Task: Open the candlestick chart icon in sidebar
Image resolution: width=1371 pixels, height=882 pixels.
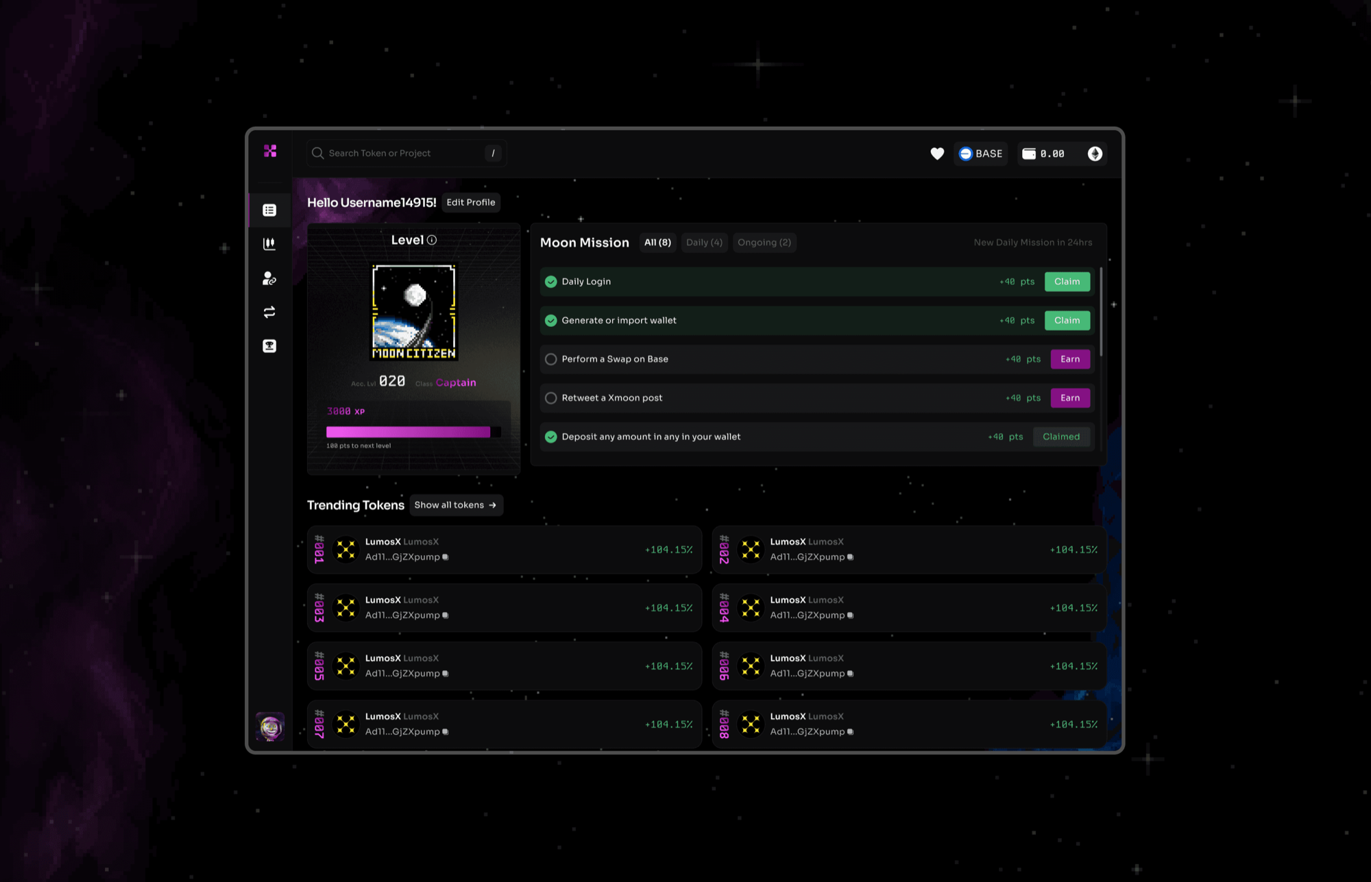Action: click(269, 244)
